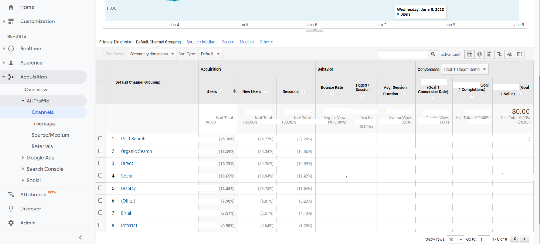Switch to Data table view icon
The height and width of the screenshot is (244, 540).
click(x=469, y=54)
